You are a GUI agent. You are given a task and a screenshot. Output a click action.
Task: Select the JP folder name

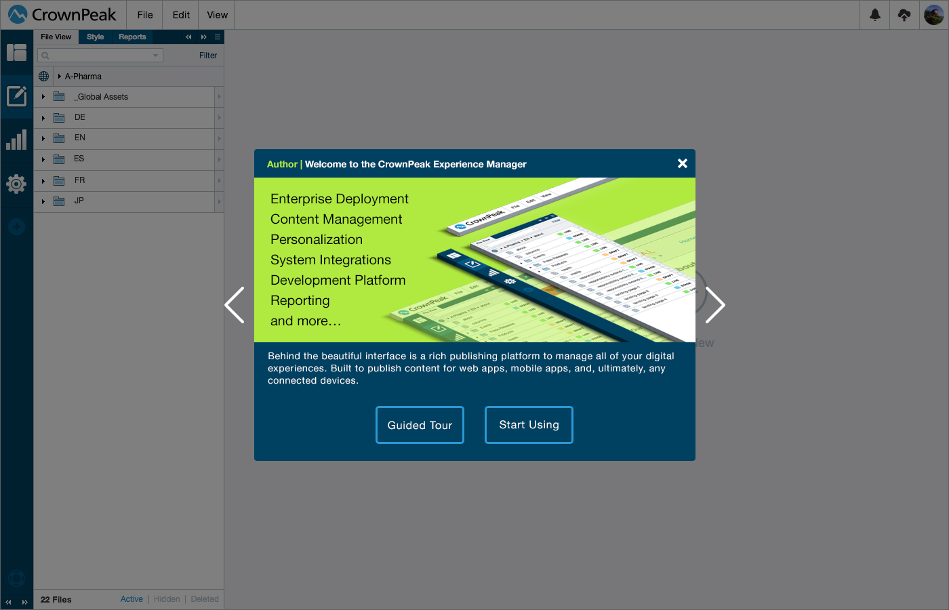pyautogui.click(x=79, y=201)
